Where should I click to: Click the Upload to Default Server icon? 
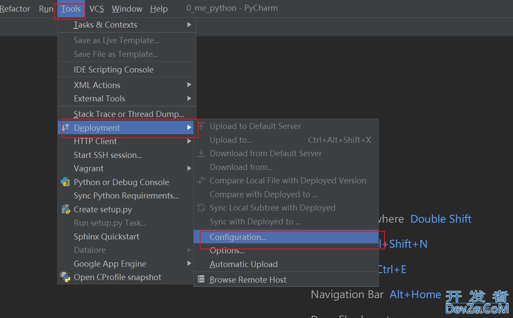(201, 126)
